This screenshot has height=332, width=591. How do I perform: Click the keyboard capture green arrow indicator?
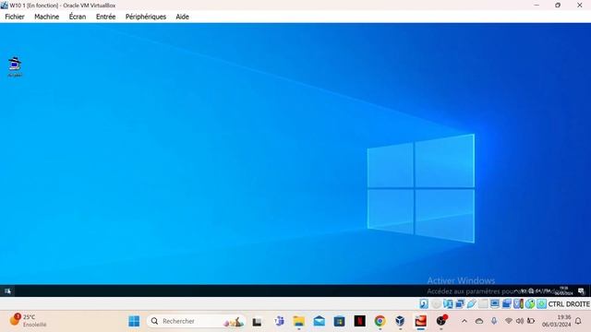[542, 303]
